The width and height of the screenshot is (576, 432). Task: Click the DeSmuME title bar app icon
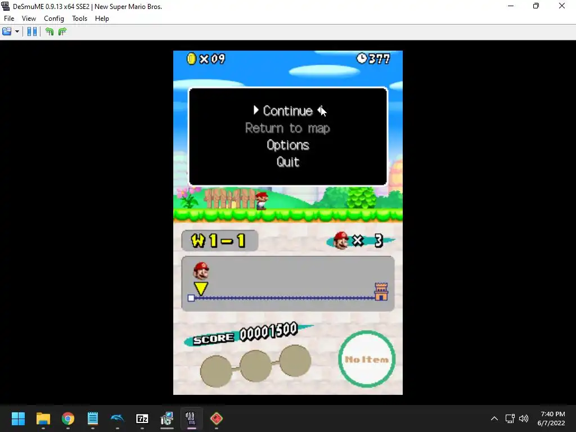6,6
